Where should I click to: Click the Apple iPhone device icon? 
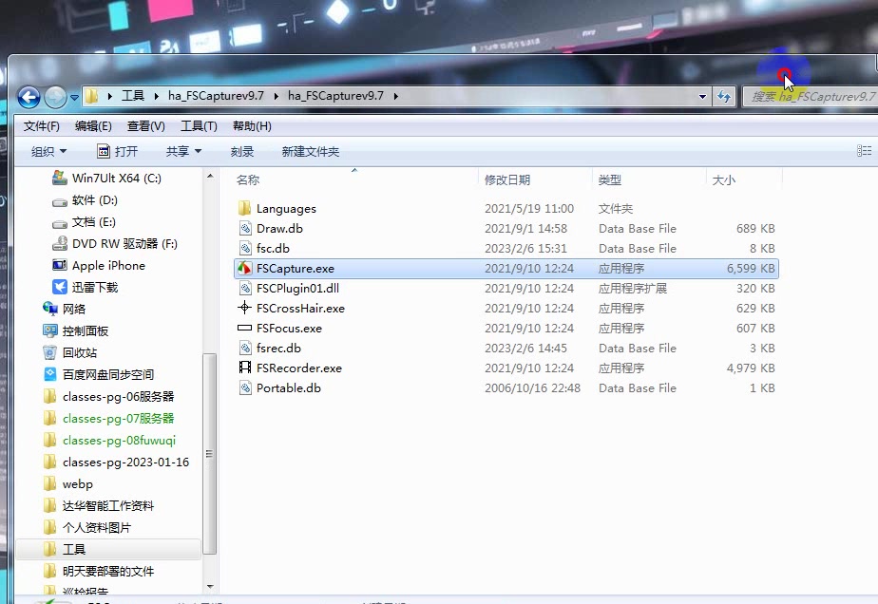pos(59,266)
